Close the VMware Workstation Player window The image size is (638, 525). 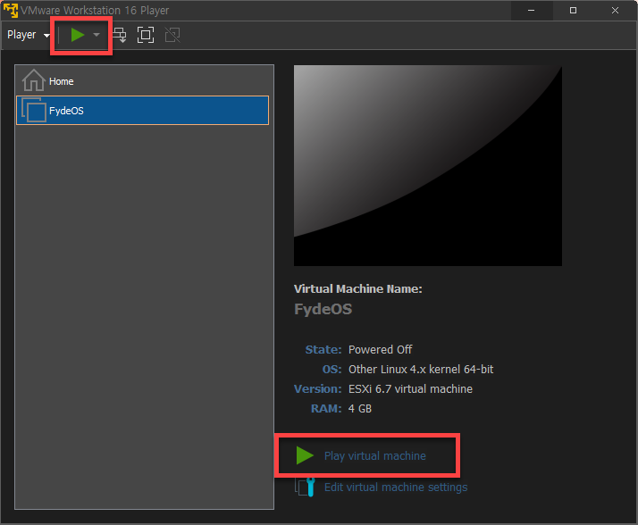click(615, 11)
